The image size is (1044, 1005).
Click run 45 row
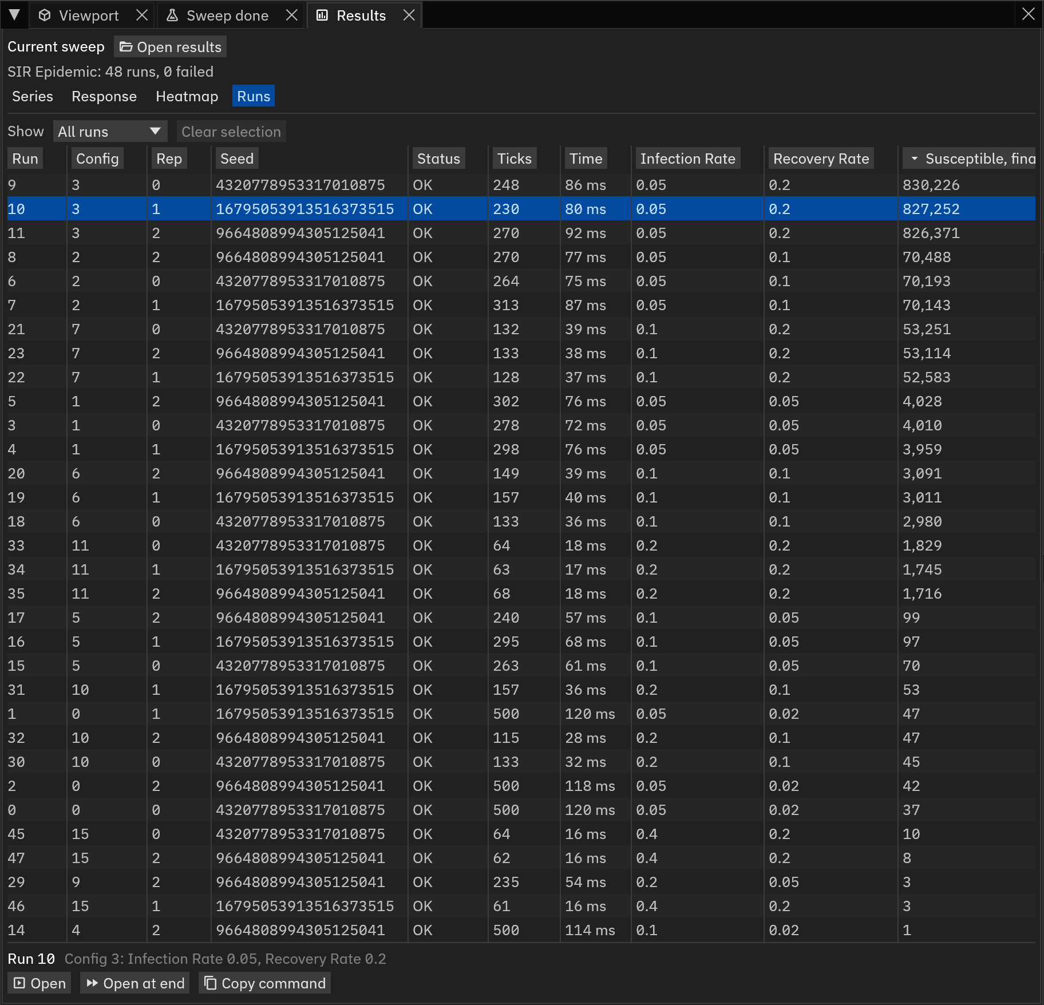(x=521, y=834)
